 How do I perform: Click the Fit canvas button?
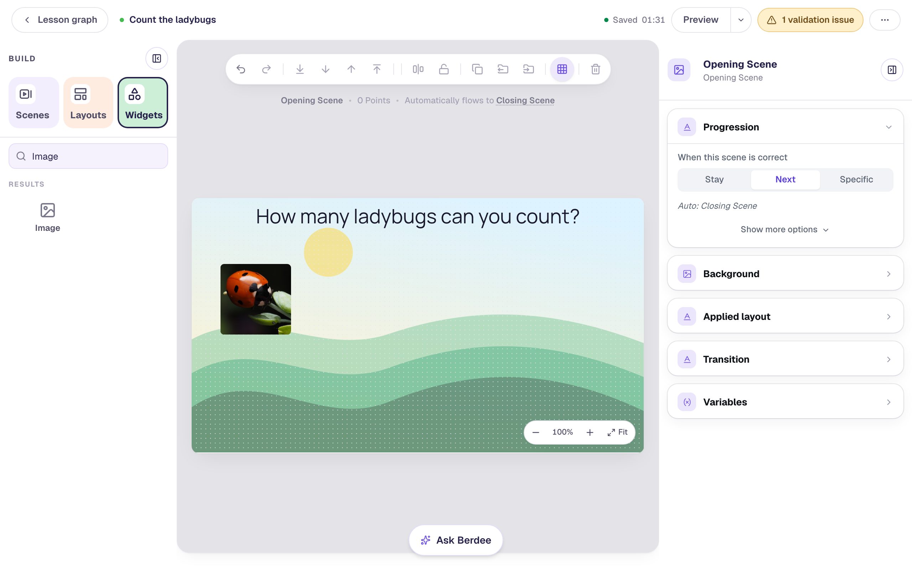(617, 432)
